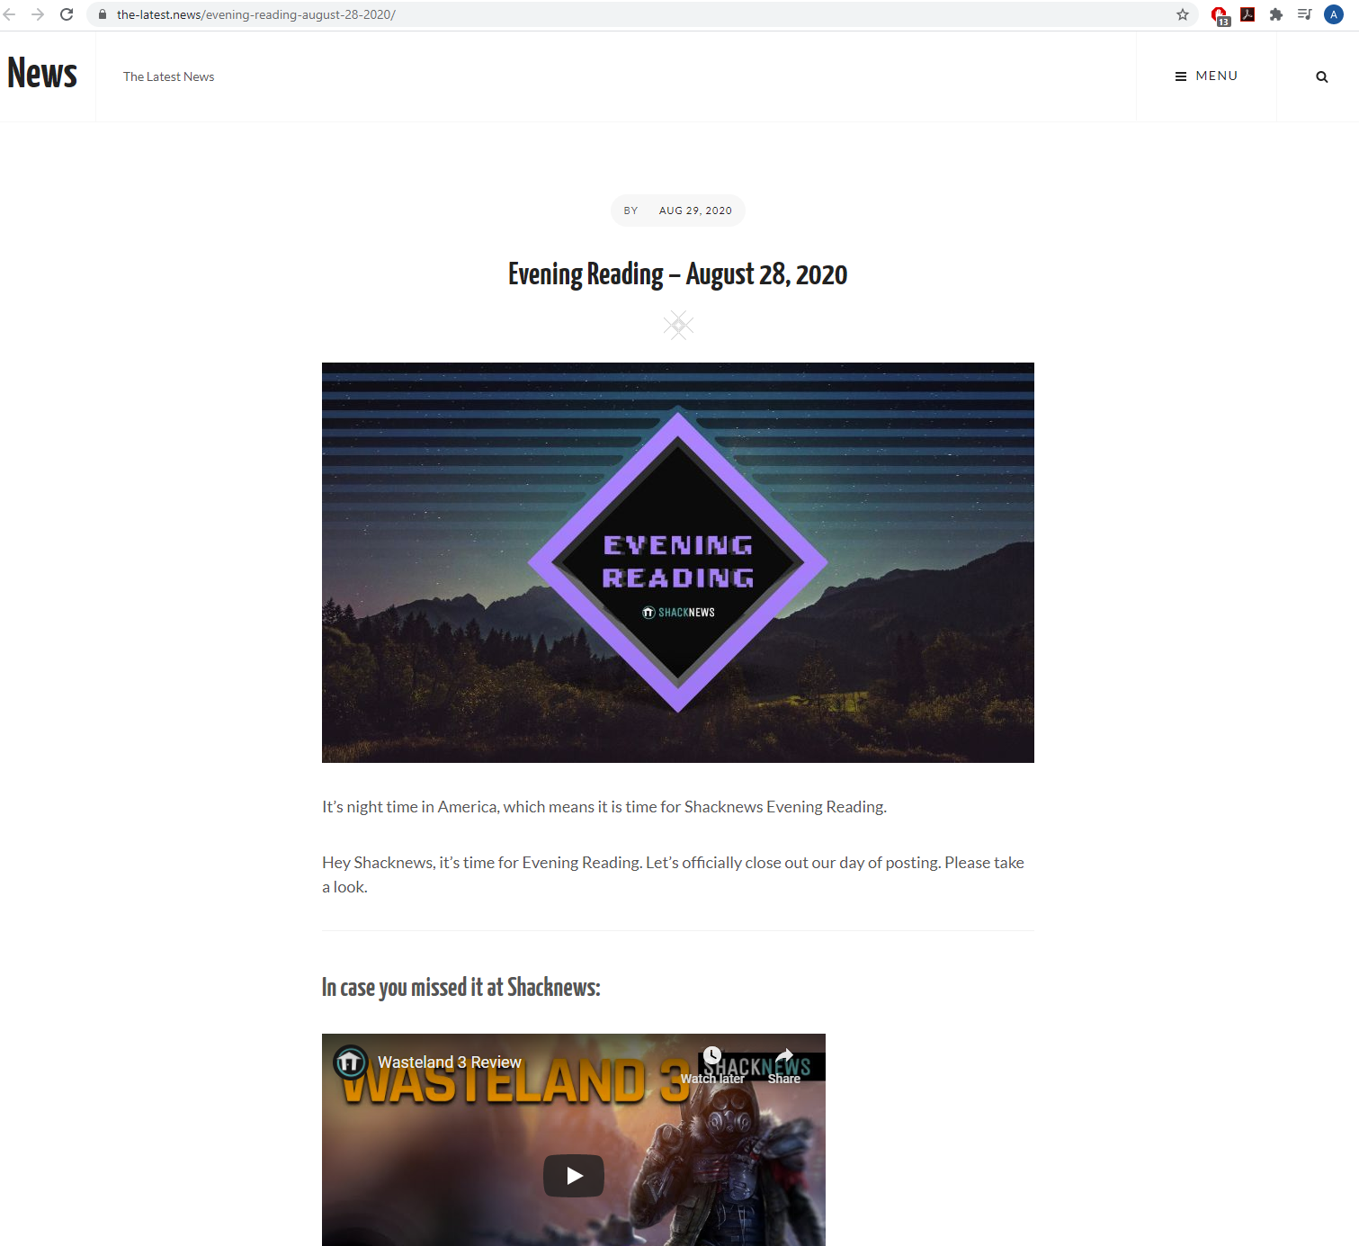Click the browser back arrow
The height and width of the screenshot is (1246, 1359).
pos(10,14)
